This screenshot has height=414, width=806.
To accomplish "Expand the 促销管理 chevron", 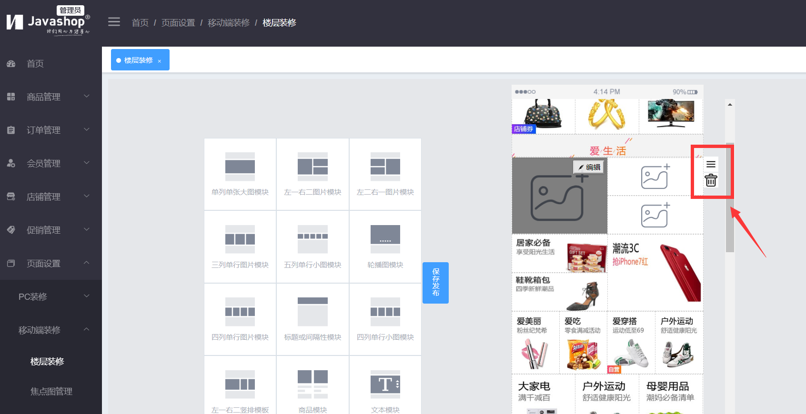I will click(87, 229).
